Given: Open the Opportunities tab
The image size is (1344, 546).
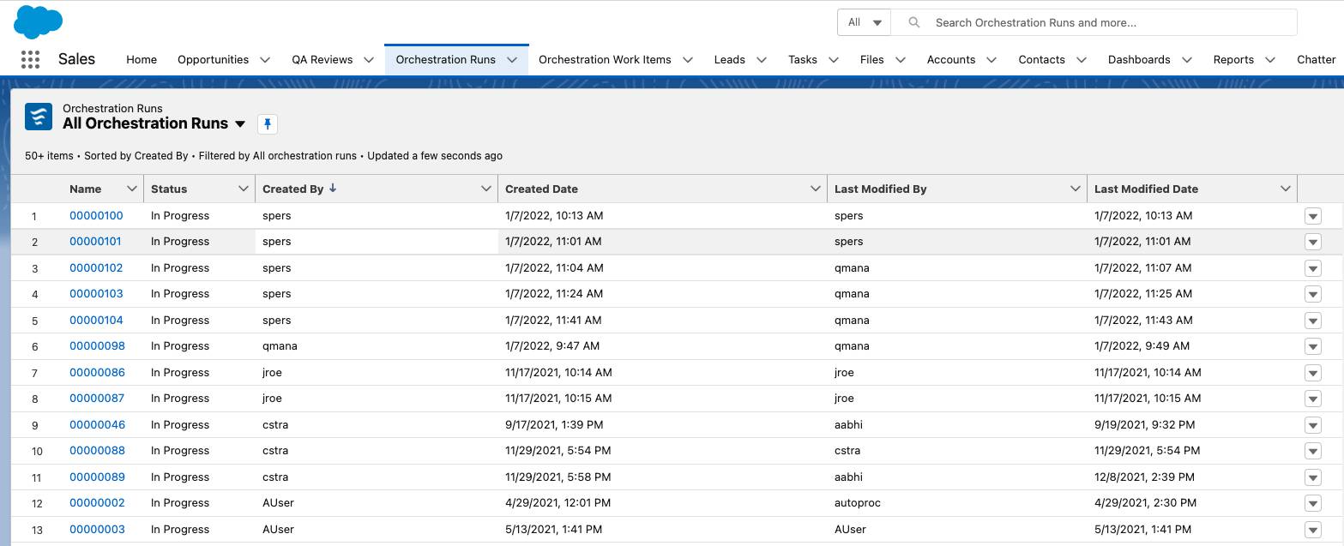Looking at the screenshot, I should tap(213, 60).
